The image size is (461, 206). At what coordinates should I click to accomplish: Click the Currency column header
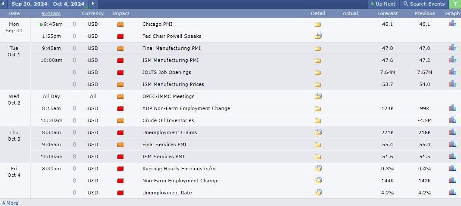tap(93, 13)
